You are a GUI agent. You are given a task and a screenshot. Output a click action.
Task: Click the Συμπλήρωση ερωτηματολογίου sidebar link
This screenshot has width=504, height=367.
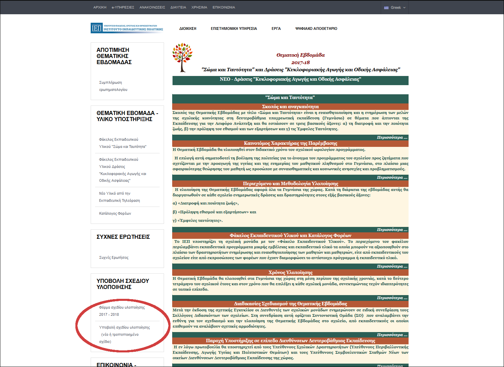[113, 86]
